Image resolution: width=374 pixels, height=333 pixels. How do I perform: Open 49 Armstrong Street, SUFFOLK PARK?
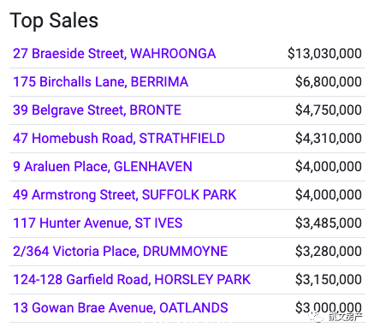(x=125, y=195)
